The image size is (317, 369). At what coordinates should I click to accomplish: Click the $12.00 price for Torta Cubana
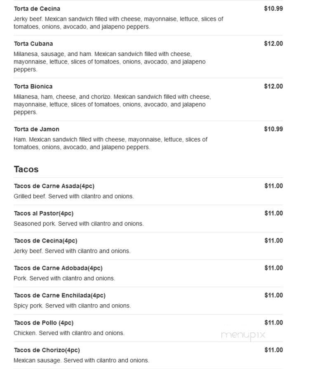point(273,44)
